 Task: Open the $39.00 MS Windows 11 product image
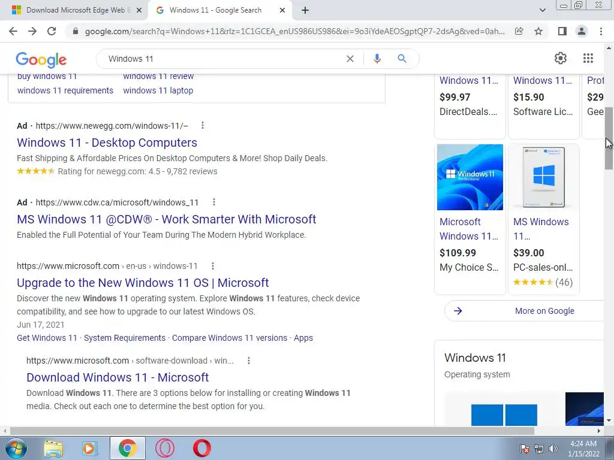click(x=544, y=177)
